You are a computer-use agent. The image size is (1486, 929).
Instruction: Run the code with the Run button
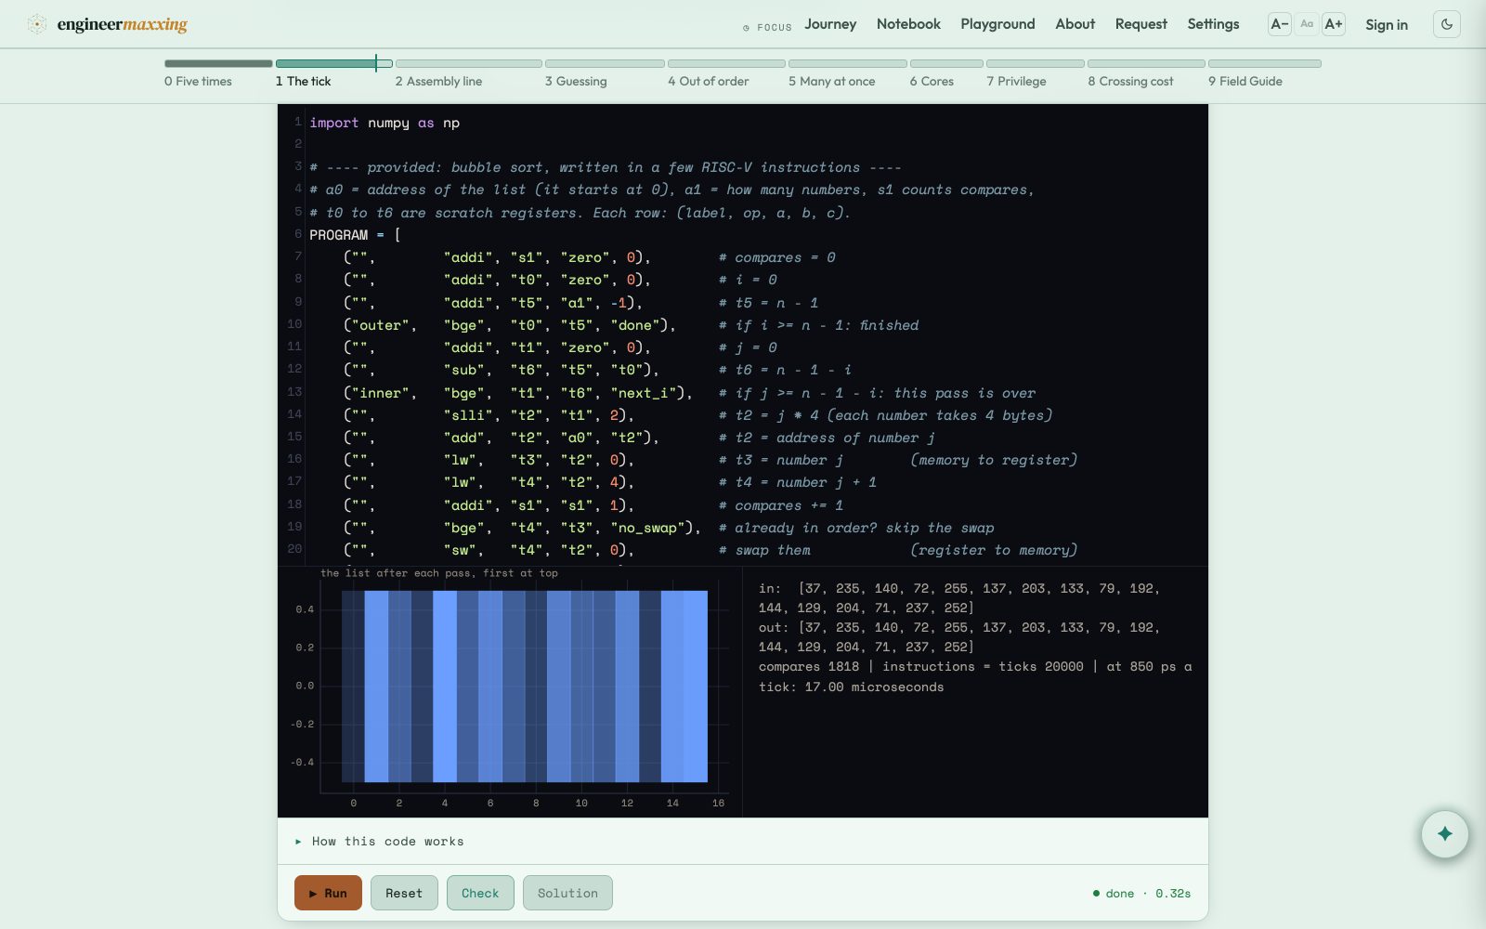tap(328, 893)
